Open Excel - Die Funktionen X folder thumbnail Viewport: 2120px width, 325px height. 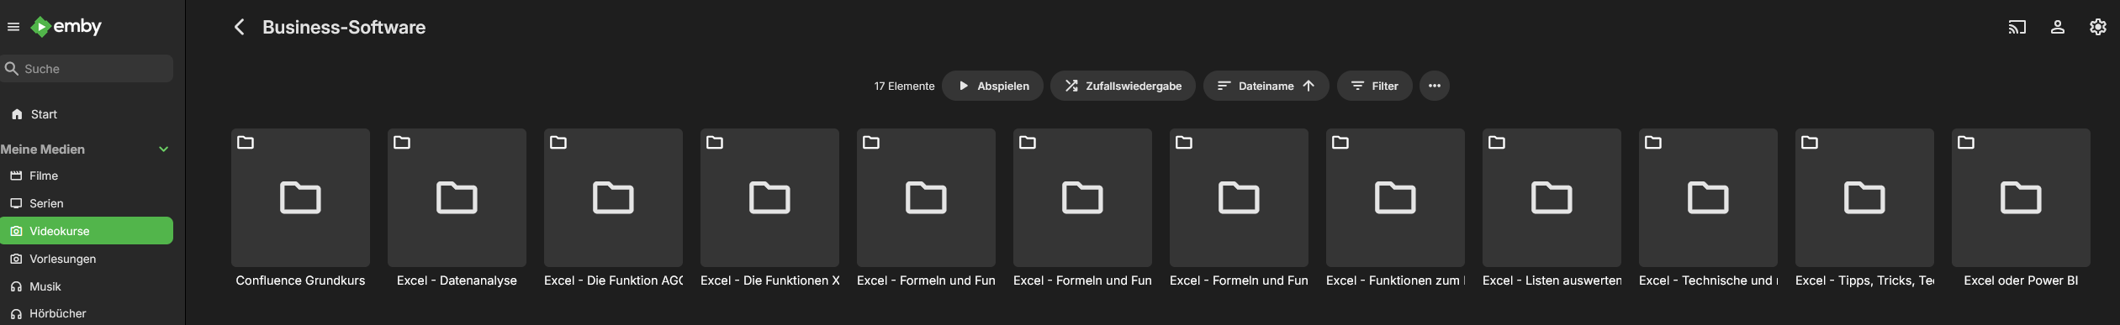click(769, 197)
